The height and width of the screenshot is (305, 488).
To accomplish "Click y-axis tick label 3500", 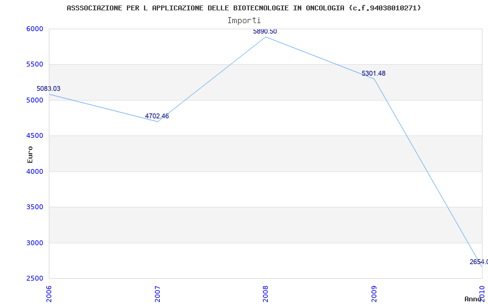I will [x=34, y=207].
